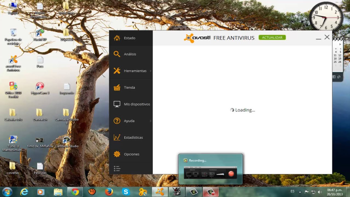Select the Análisis magnifier icon
This screenshot has height=197, width=350.
(x=117, y=54)
